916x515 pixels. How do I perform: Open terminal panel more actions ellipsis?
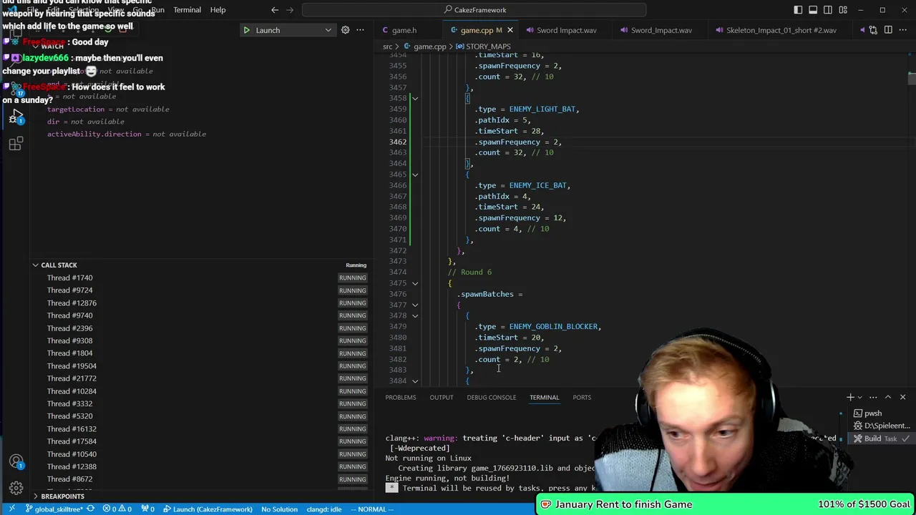tap(873, 397)
